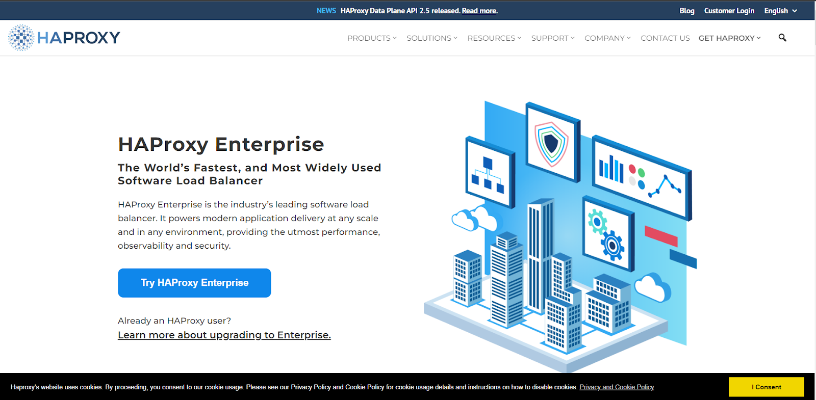The width and height of the screenshot is (816, 400).
Task: Click Try HAProxy Enterprise button
Action: tap(194, 283)
